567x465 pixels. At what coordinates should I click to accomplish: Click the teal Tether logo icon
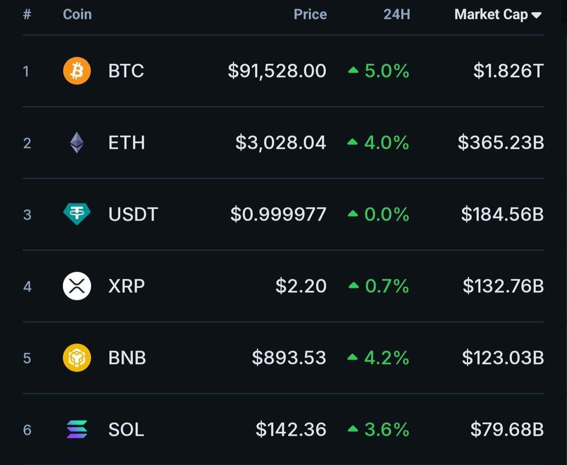77,214
